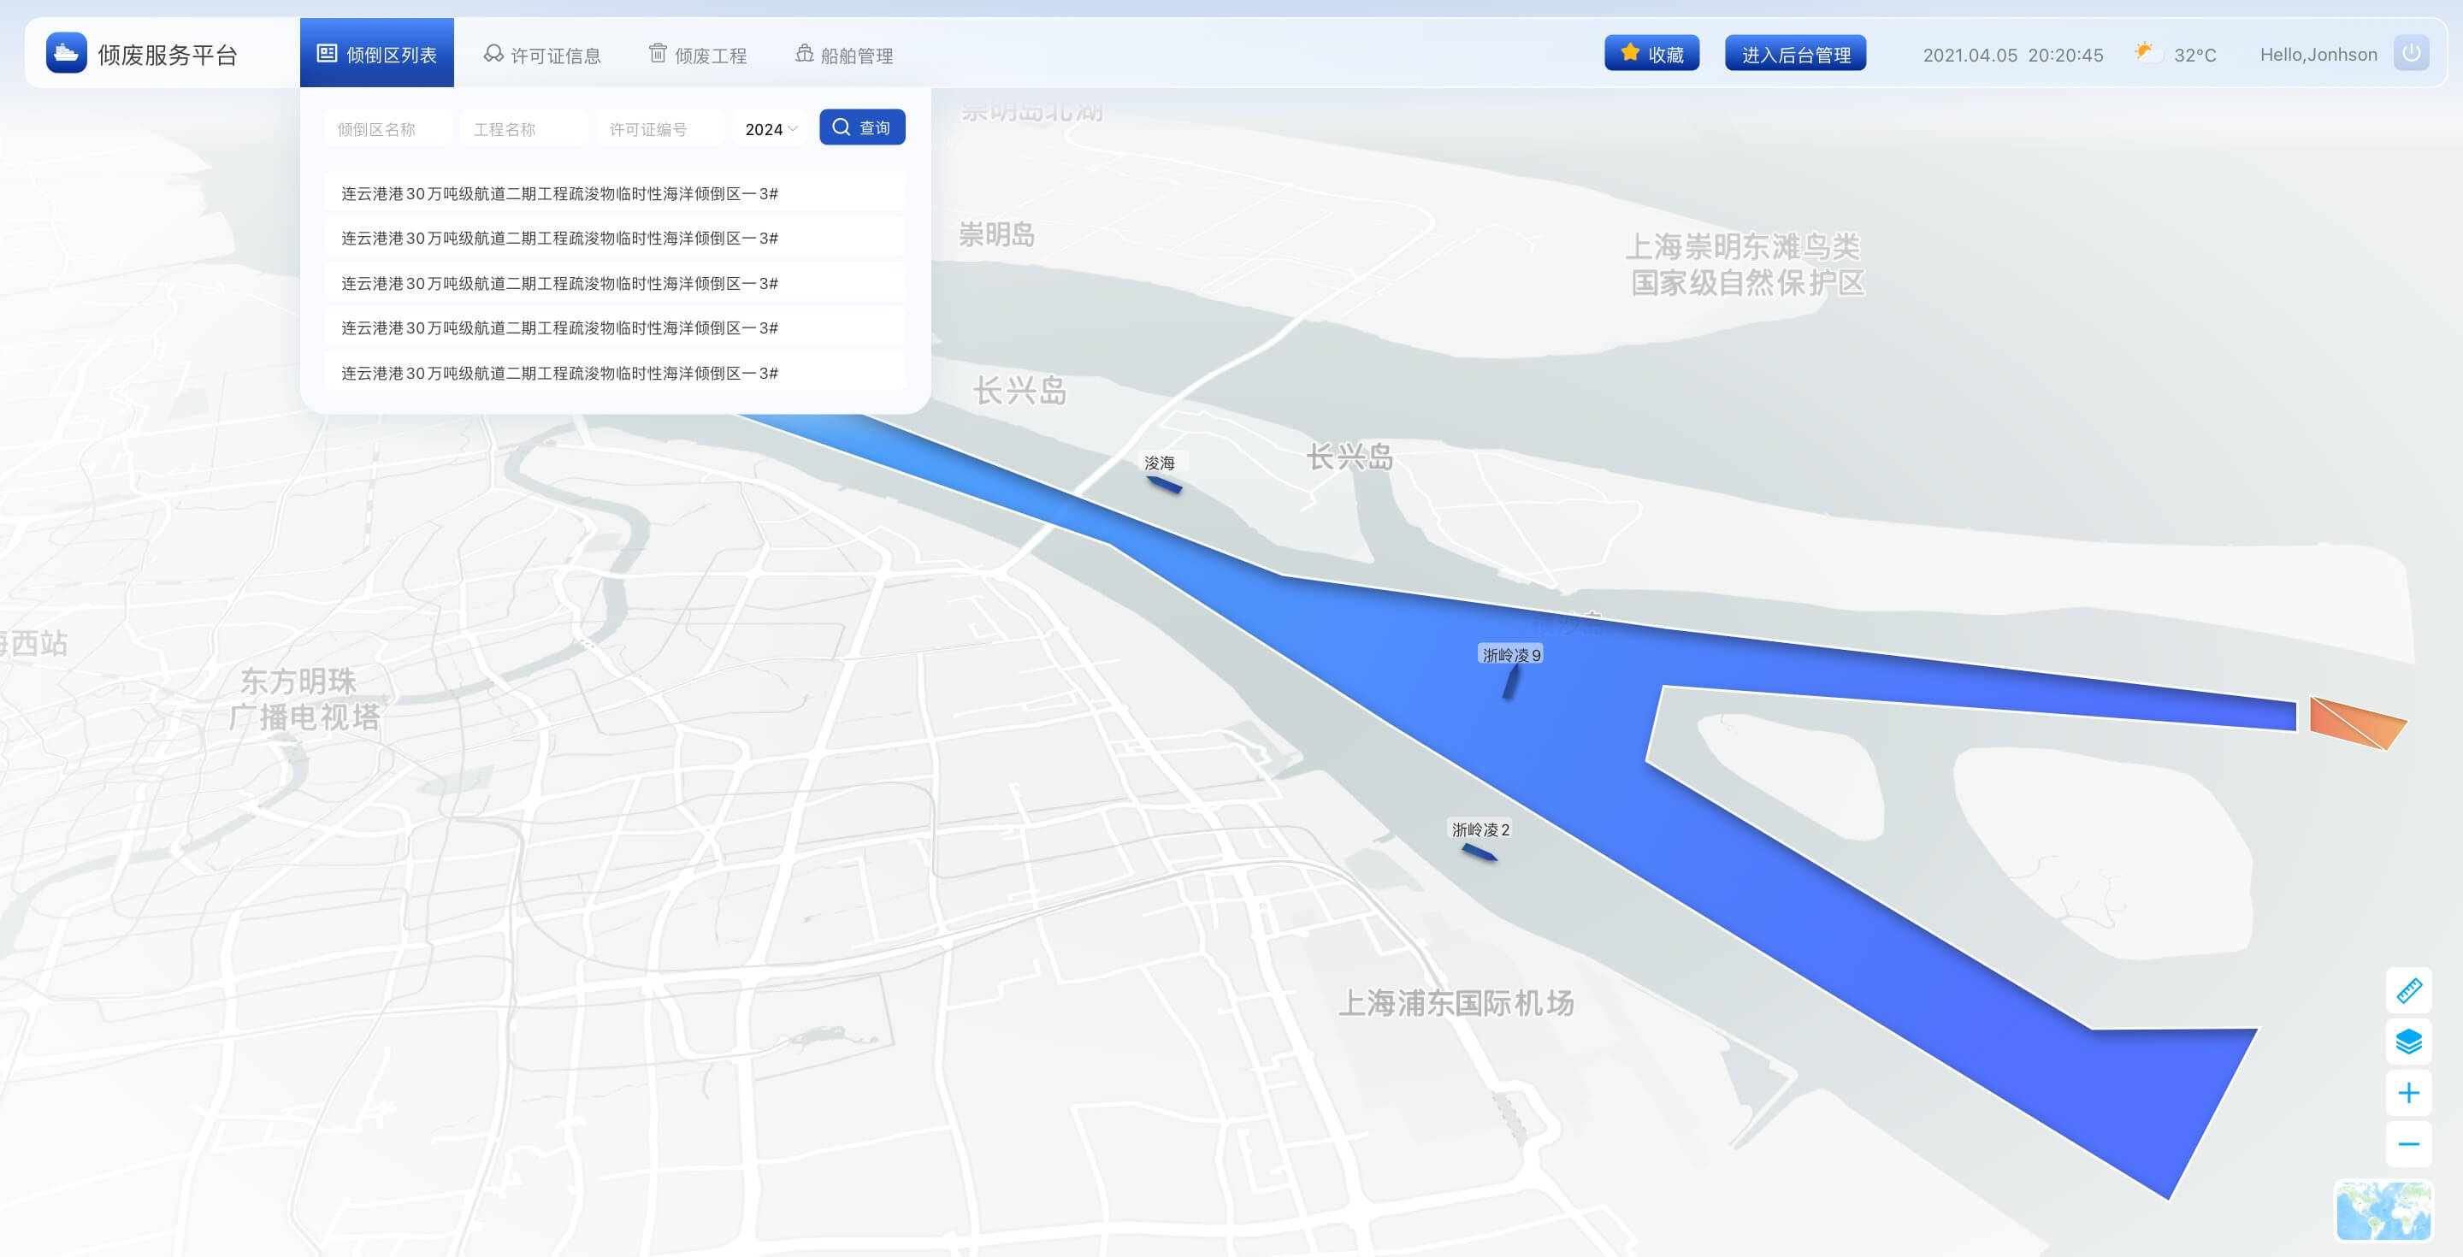Click the 浙岭凌 2 name label

1480,829
